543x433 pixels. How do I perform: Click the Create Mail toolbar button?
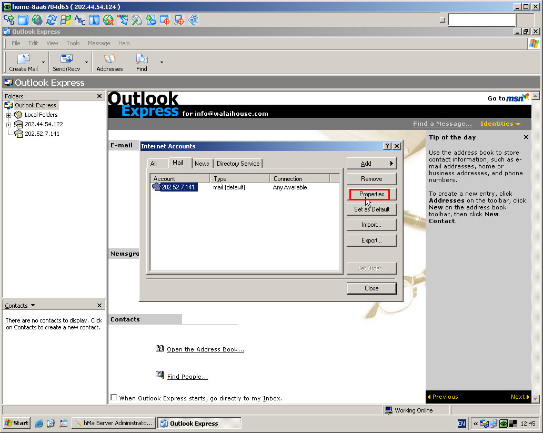click(23, 63)
